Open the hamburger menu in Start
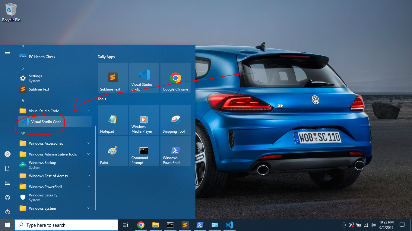This screenshot has width=412, height=231. [8, 54]
